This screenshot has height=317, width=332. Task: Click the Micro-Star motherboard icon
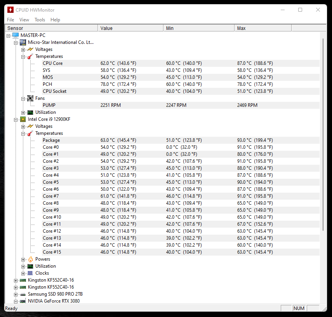click(x=23, y=42)
